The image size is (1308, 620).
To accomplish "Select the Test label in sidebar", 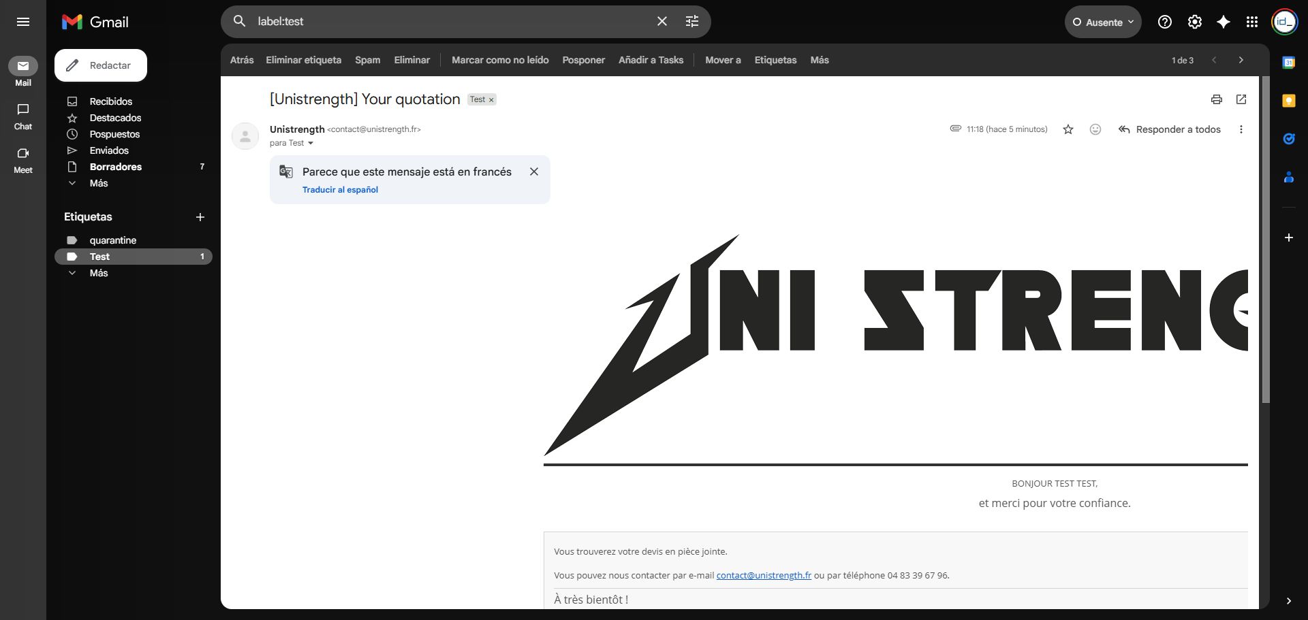I will point(134,257).
